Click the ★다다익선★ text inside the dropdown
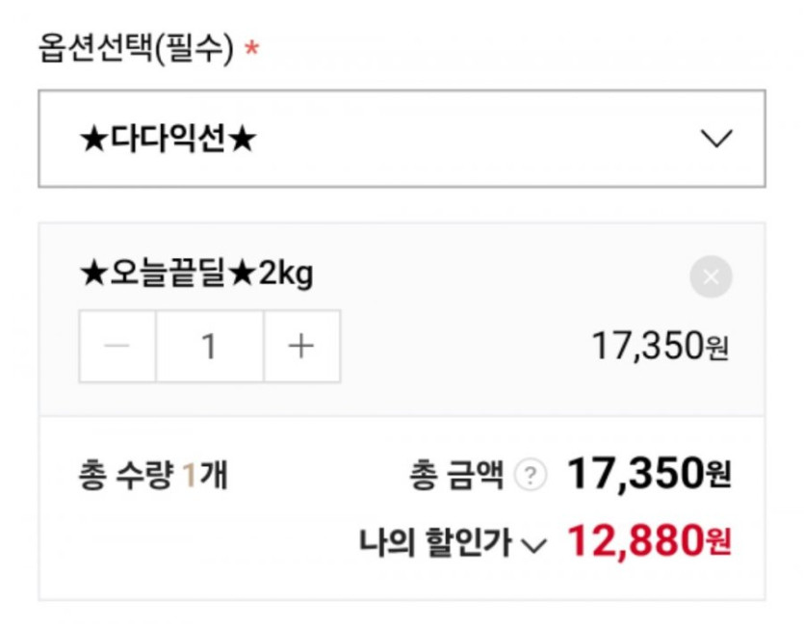 pos(168,140)
